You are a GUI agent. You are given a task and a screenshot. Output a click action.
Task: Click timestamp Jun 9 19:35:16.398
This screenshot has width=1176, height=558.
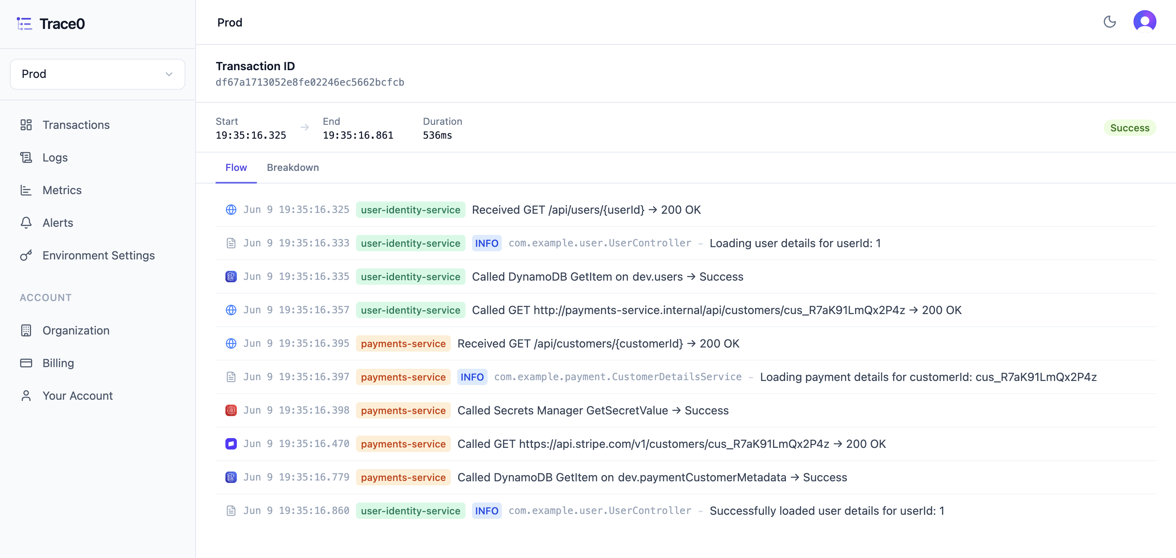pos(296,410)
